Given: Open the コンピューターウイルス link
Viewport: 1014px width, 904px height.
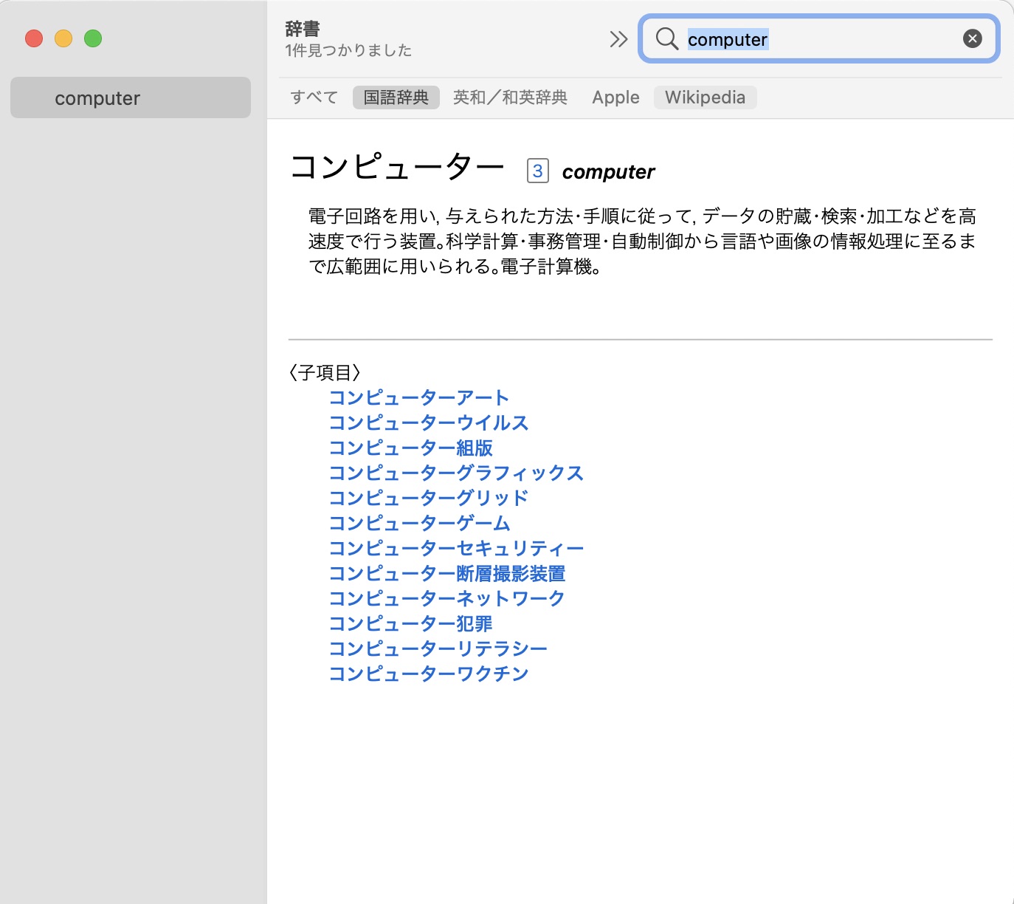Looking at the screenshot, I should click(429, 423).
